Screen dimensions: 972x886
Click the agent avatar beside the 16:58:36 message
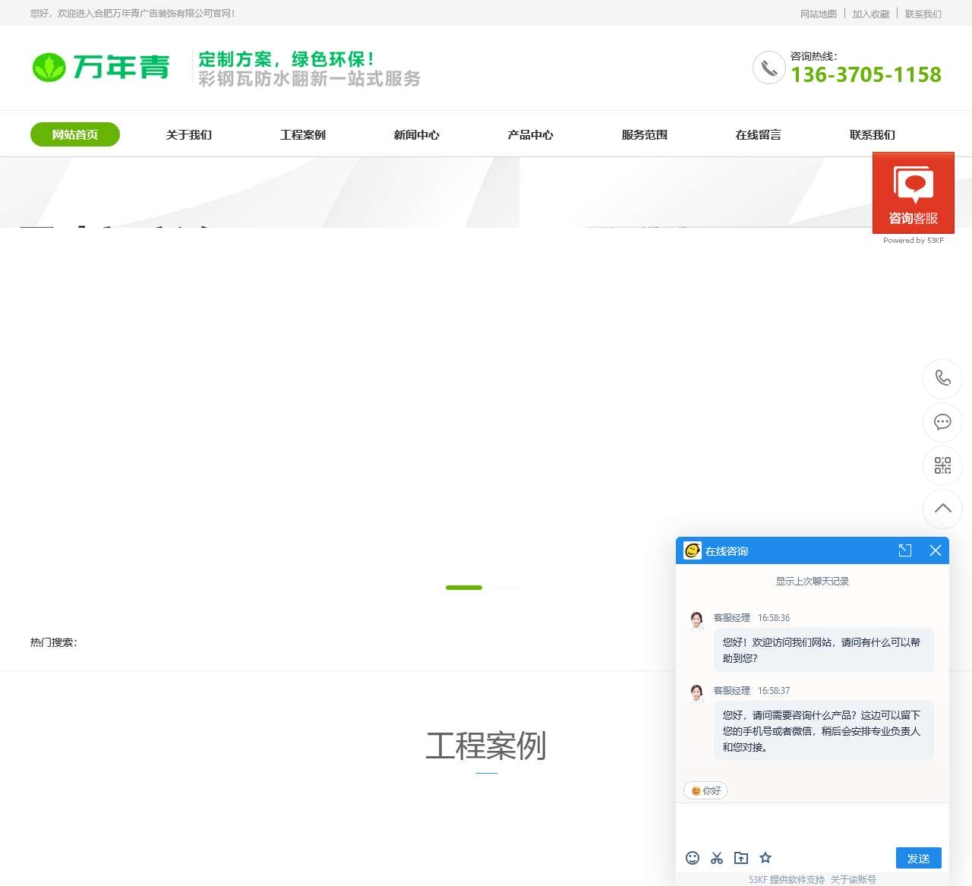(x=696, y=621)
